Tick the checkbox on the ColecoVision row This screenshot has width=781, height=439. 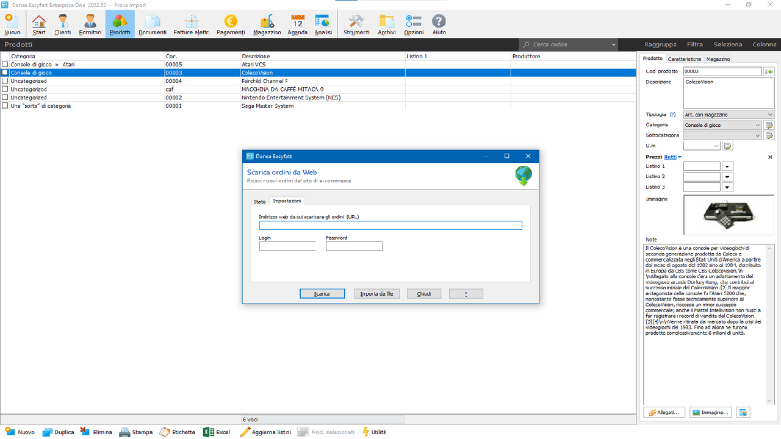[5, 72]
